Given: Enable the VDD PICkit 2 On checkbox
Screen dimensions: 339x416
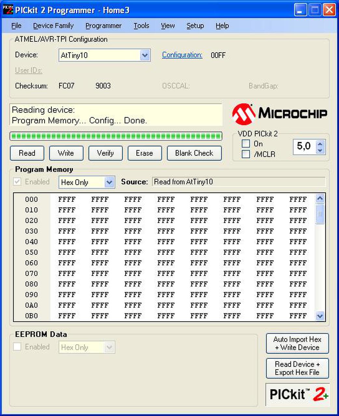Looking at the screenshot, I should (x=246, y=144).
